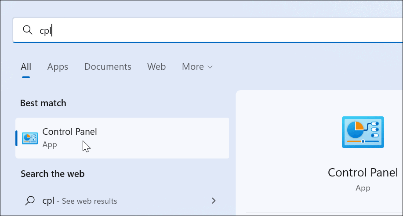Screen dimensions: 403x216
Task: Click the magnifier icon in the search box
Action: (27, 30)
